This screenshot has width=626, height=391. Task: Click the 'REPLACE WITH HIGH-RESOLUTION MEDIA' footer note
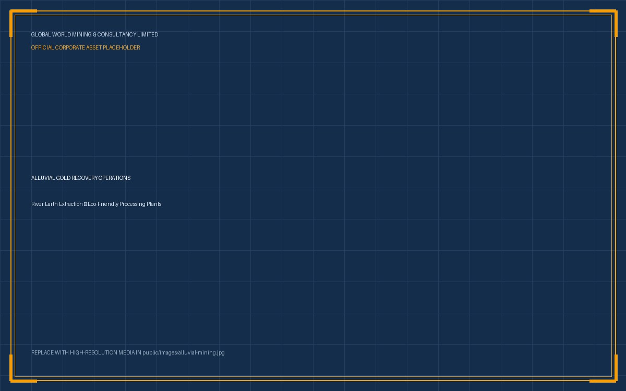click(128, 352)
